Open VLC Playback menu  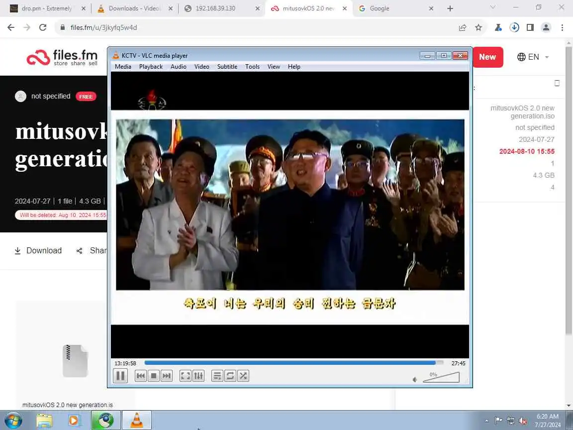point(151,67)
